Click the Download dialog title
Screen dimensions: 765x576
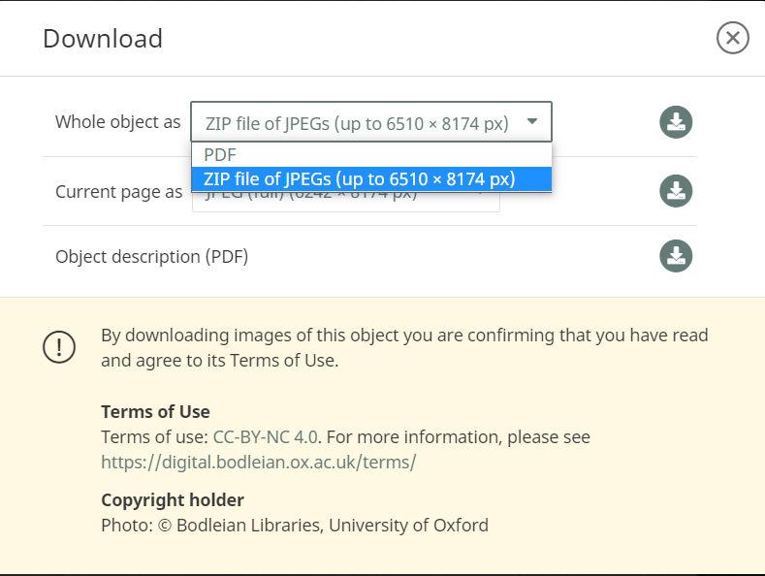[103, 39]
